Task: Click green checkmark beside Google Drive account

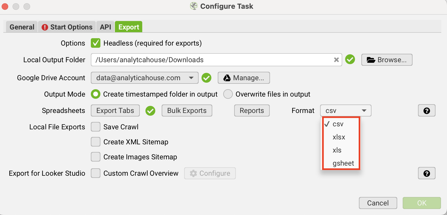Action: pyautogui.click(x=206, y=78)
